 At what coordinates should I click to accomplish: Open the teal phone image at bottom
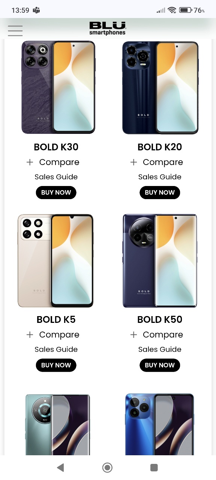click(57, 424)
